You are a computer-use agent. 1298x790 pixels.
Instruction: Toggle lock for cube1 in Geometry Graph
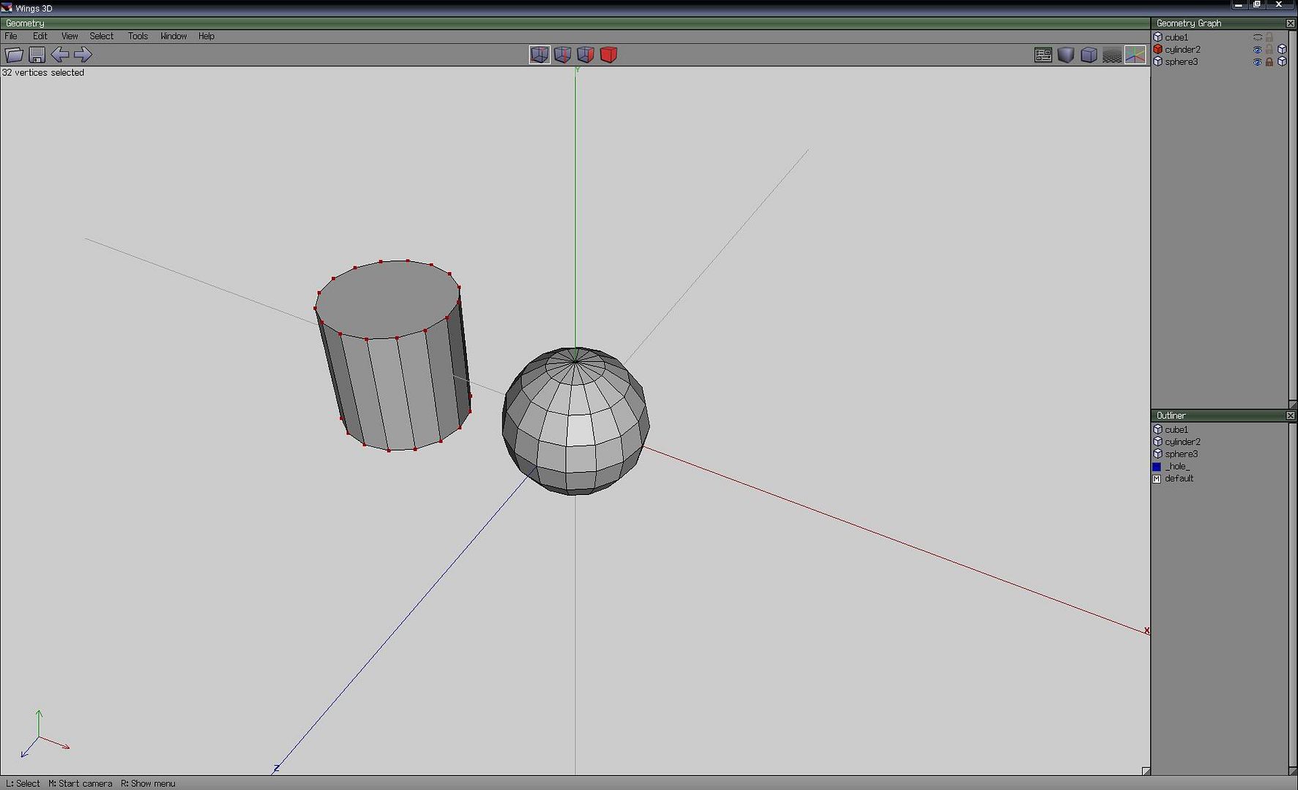click(1269, 37)
